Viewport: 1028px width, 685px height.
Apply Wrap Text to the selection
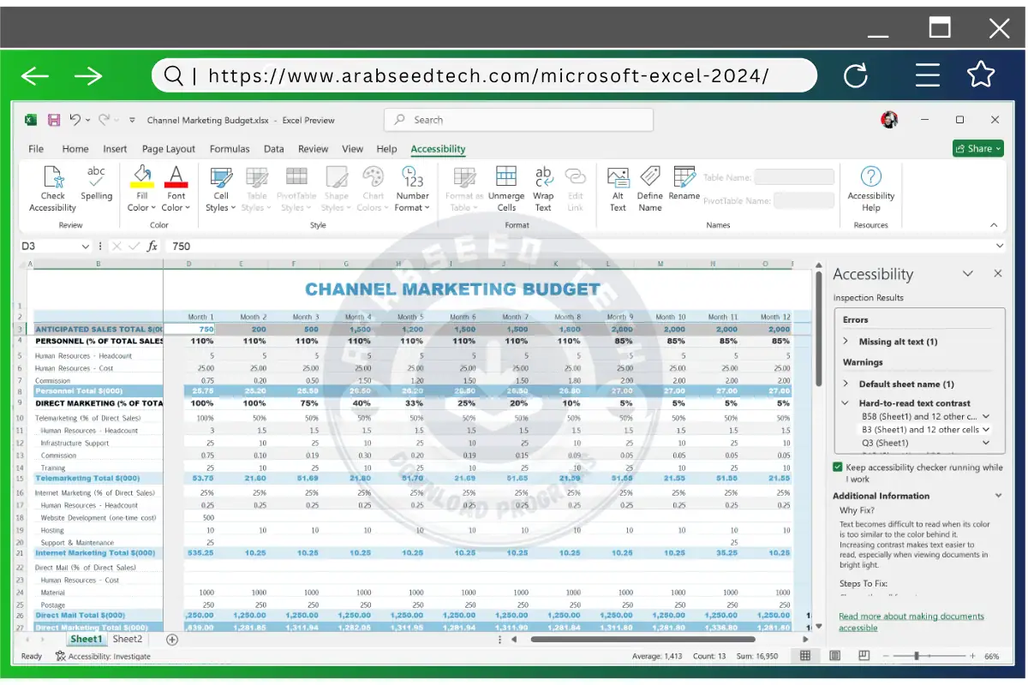pyautogui.click(x=543, y=190)
